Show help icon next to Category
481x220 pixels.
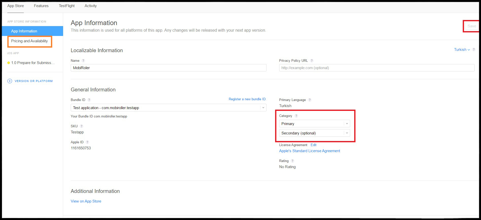tap(296, 116)
